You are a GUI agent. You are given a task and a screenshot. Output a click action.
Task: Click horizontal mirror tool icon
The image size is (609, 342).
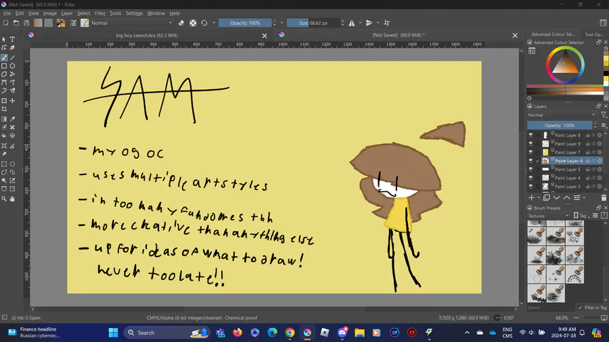coord(352,23)
